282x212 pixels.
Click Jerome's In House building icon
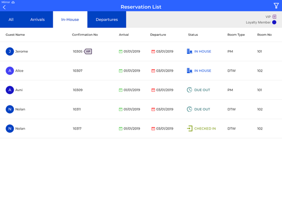coord(190,51)
